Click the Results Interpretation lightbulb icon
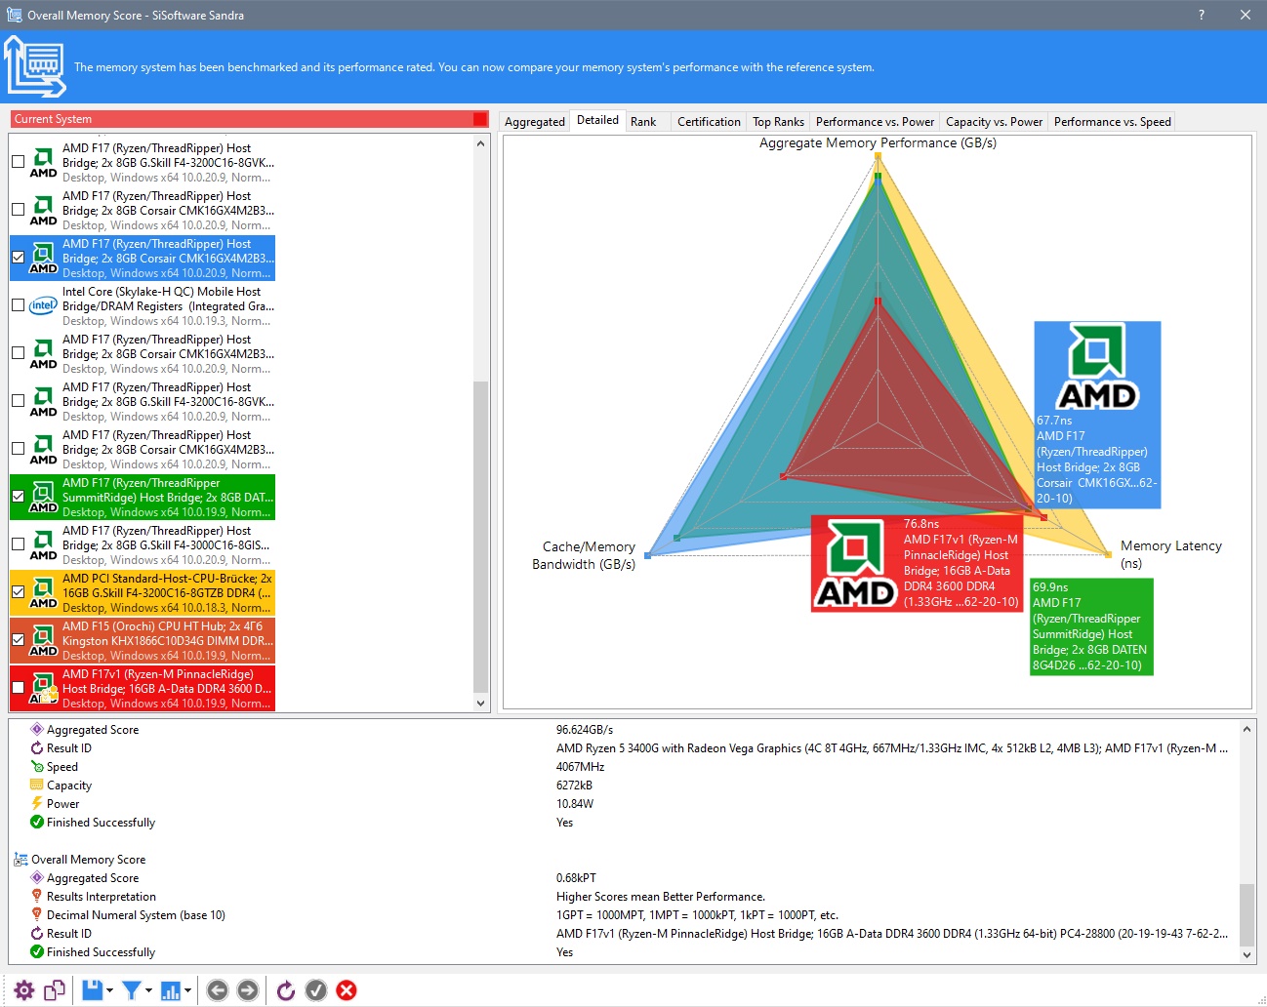 pyautogui.click(x=37, y=897)
